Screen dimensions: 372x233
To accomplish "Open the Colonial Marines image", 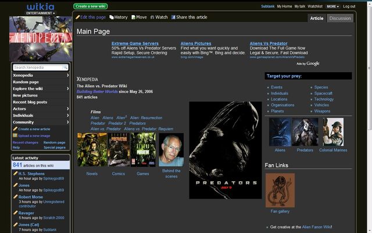I will tap(333, 132).
